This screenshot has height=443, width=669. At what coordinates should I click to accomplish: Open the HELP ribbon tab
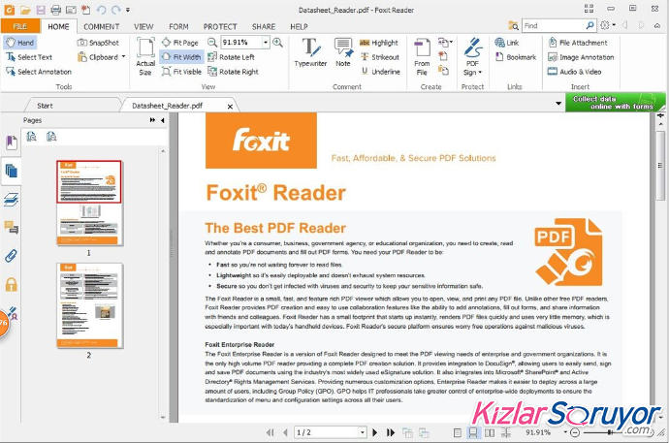(x=299, y=26)
